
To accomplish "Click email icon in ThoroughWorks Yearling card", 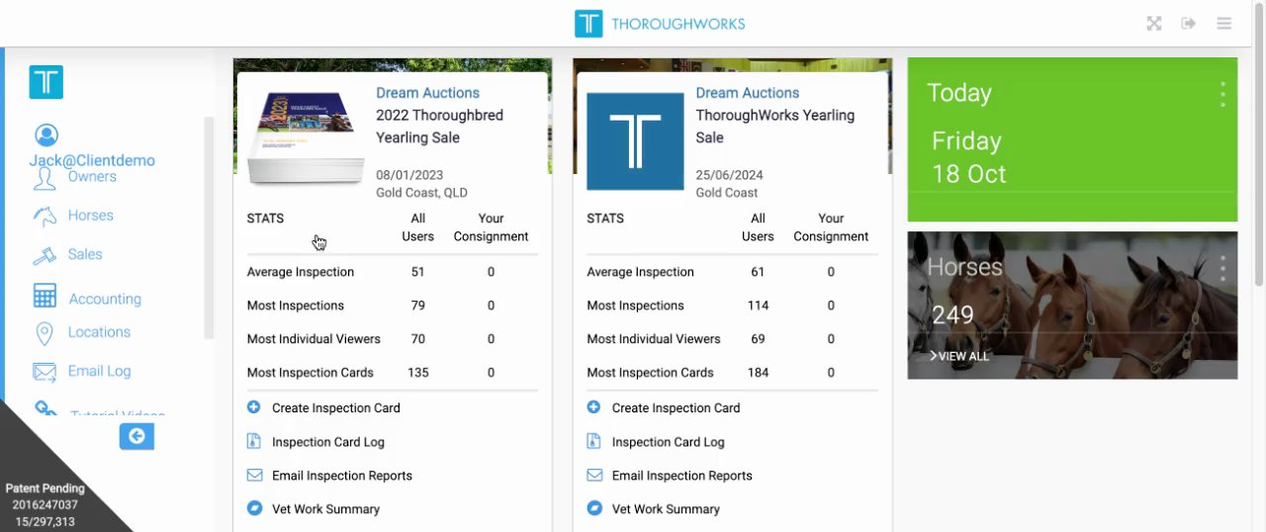I will pyautogui.click(x=594, y=476).
